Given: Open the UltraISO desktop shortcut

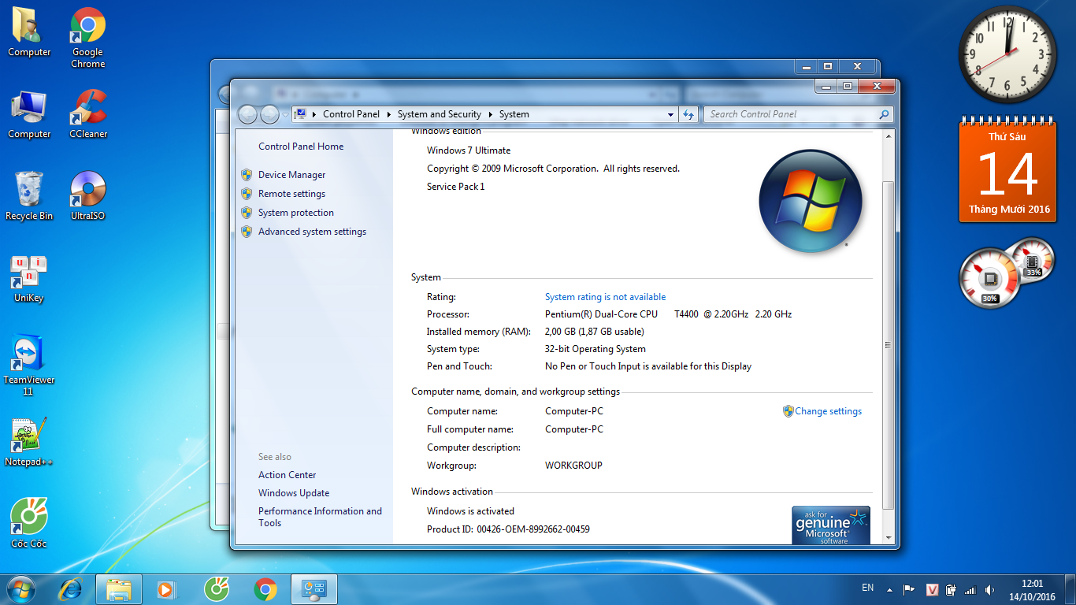Looking at the screenshot, I should click(87, 195).
